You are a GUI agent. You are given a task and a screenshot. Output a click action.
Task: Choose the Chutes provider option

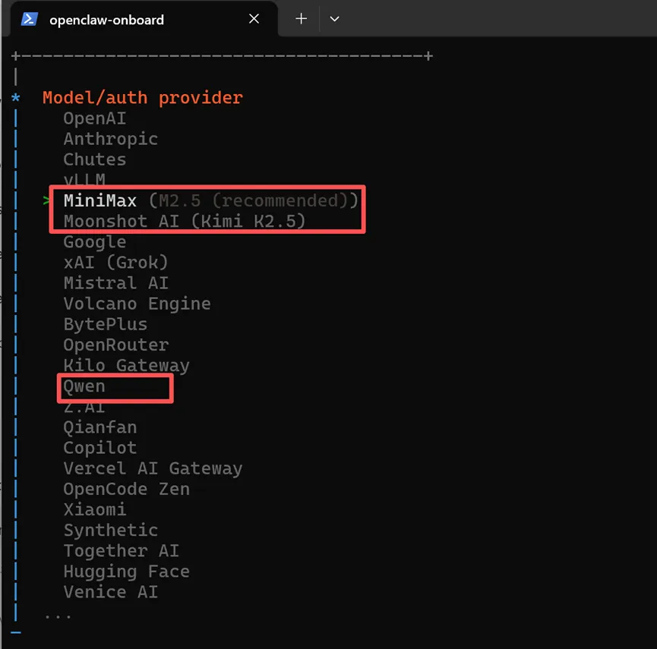95,159
